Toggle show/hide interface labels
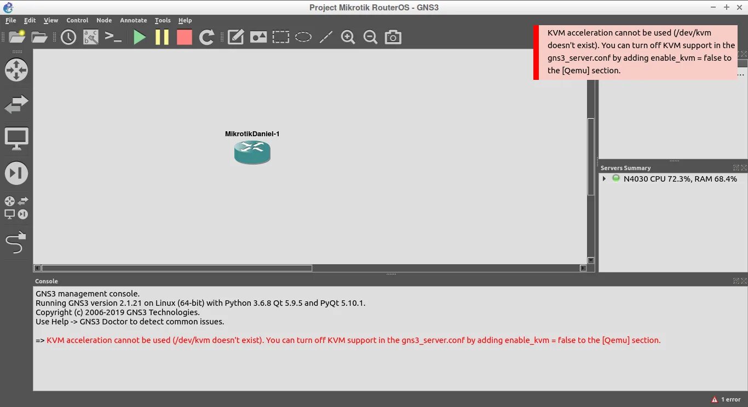This screenshot has width=748, height=407. click(91, 37)
